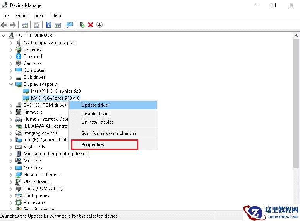This screenshot has height=221, width=300.
Task: Collapse the LAPTOP-0LJR9OR5 root node
Action: 3,36
